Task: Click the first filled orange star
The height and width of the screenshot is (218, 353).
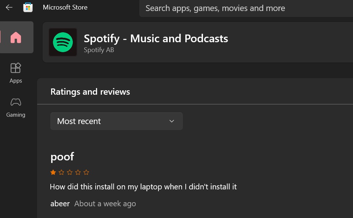Action: point(53,172)
